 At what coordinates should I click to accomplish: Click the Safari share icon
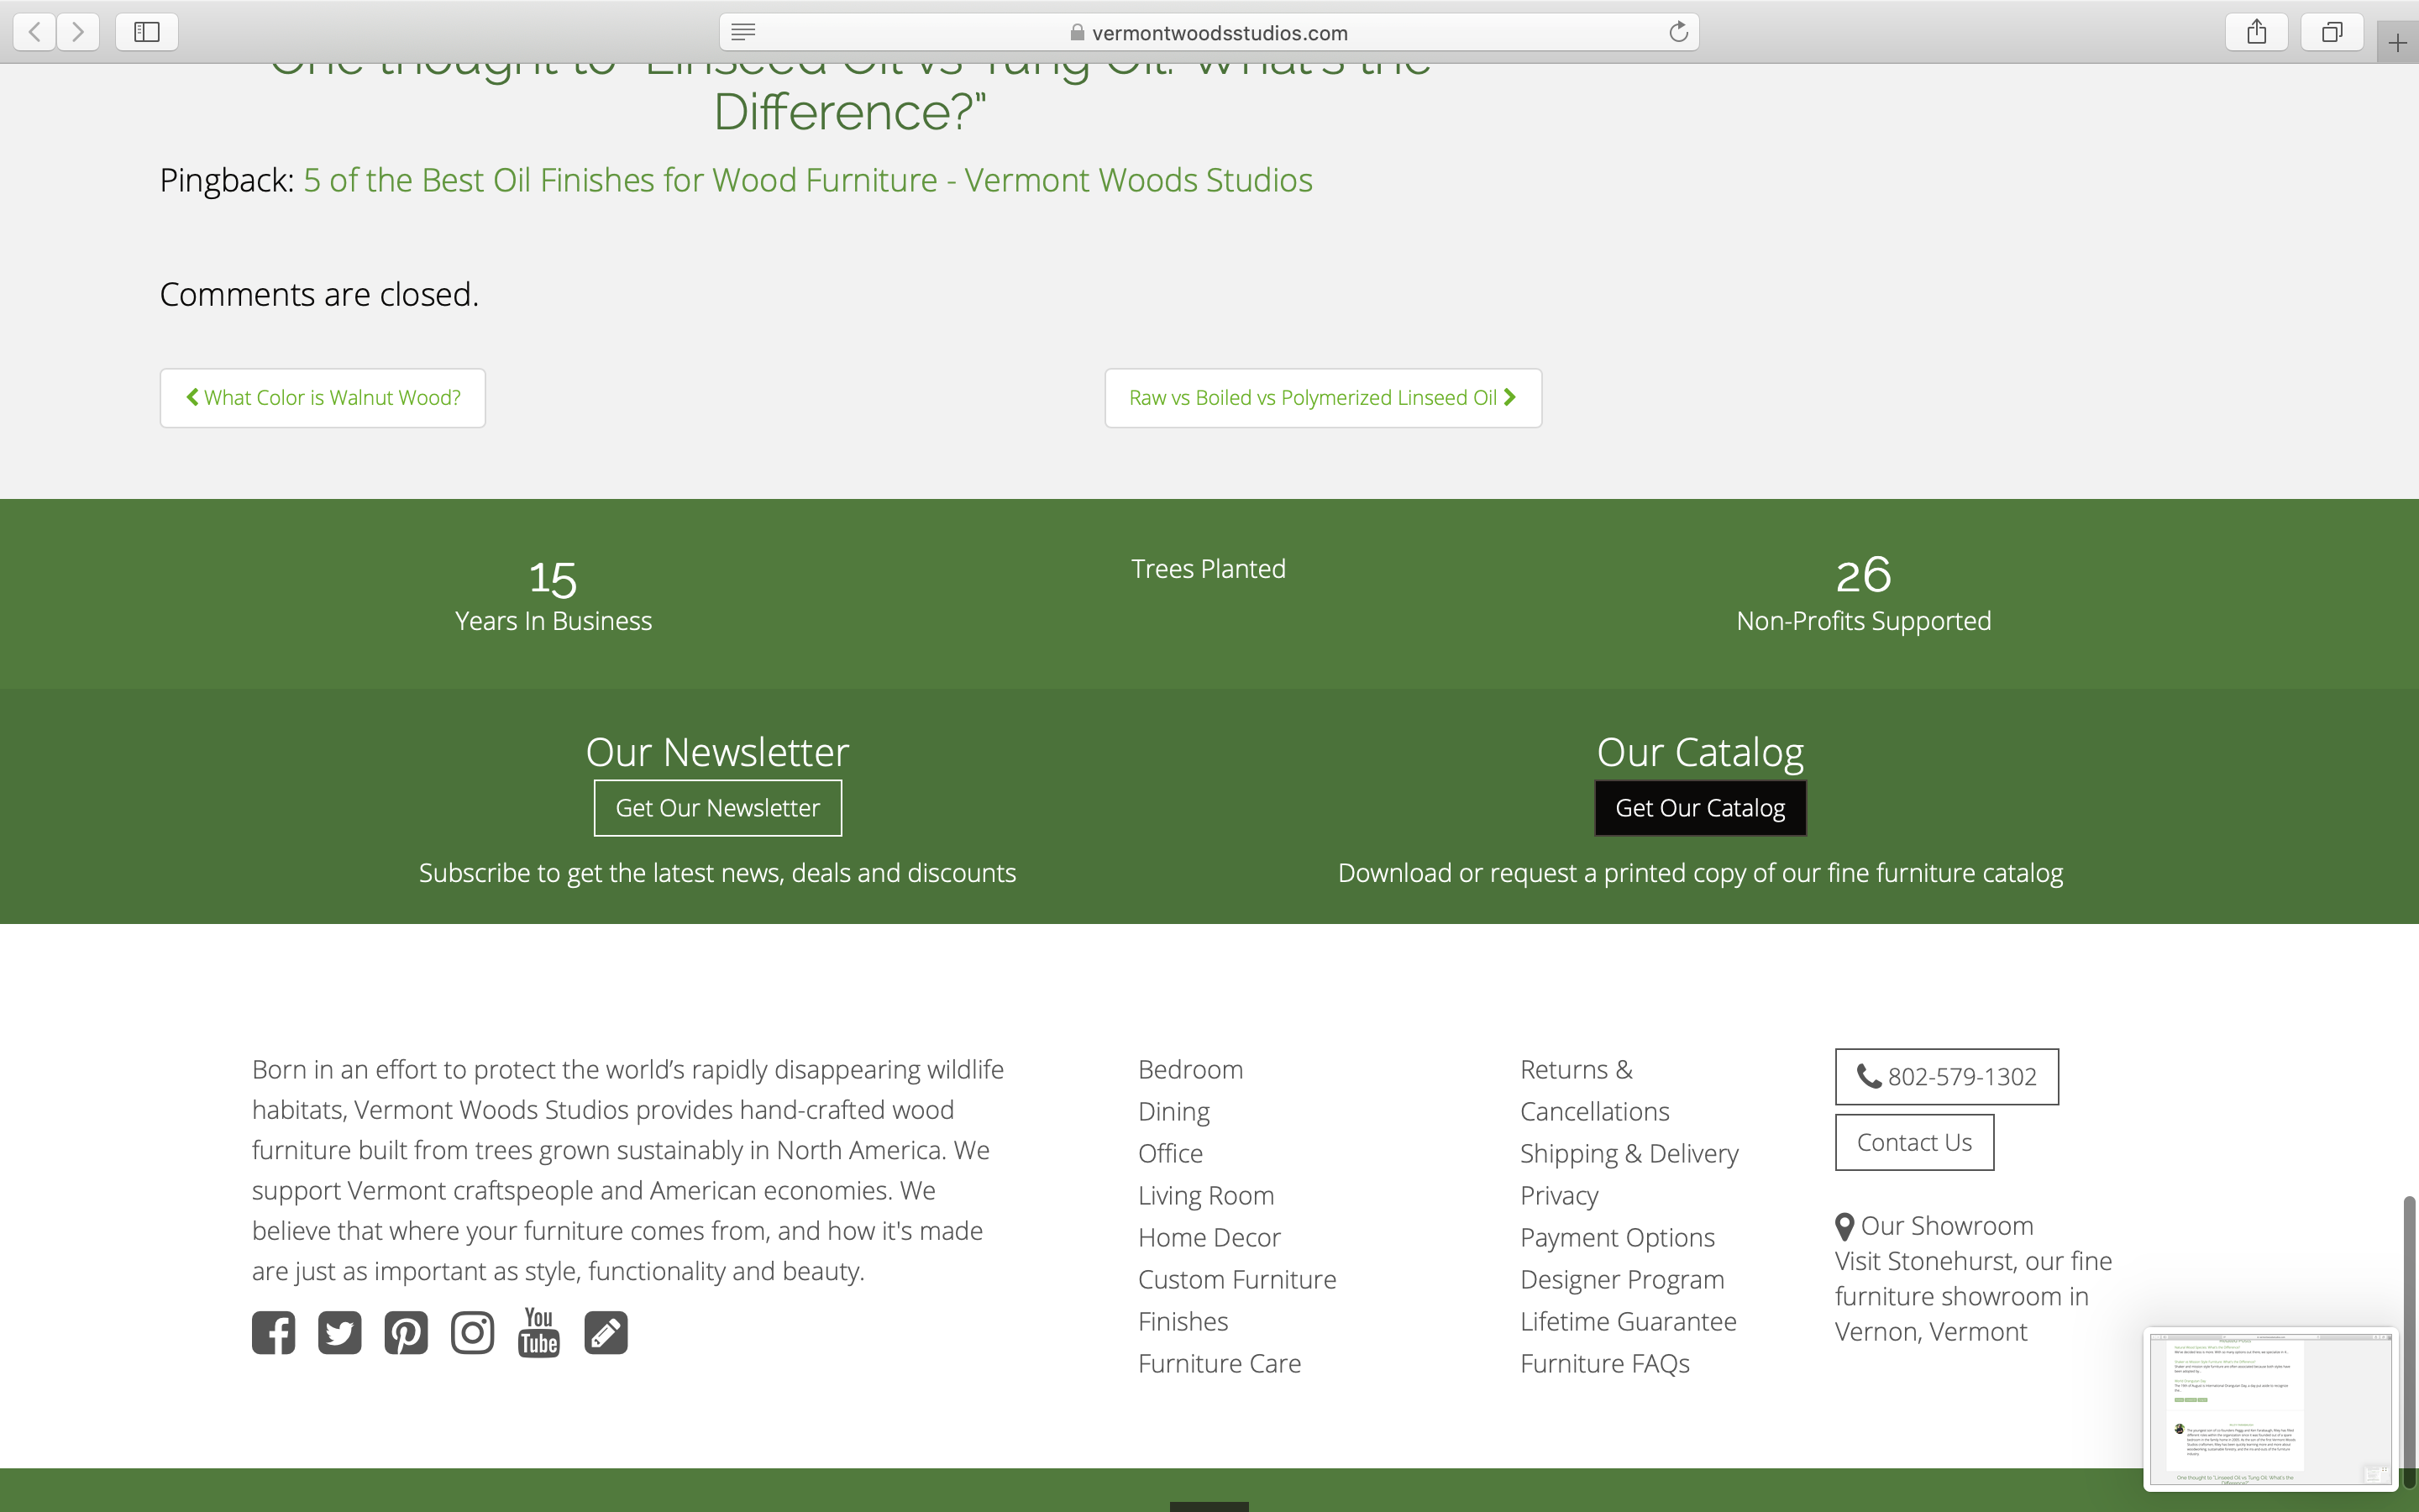point(2256,32)
